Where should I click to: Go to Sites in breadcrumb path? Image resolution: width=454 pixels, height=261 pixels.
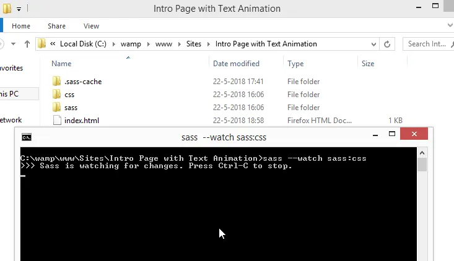click(x=194, y=44)
